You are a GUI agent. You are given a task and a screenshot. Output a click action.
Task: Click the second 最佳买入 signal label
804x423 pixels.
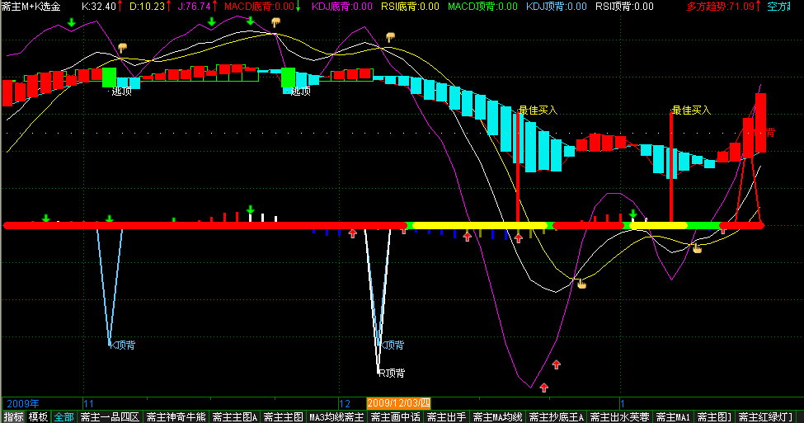point(691,110)
